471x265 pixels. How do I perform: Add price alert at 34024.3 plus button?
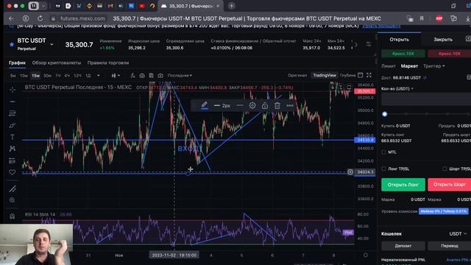coord(350,172)
